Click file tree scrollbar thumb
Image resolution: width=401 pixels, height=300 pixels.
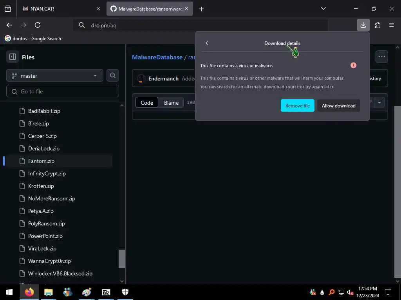tap(122, 259)
